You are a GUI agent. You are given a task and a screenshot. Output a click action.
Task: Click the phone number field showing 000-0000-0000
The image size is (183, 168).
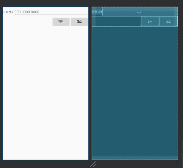51,12
